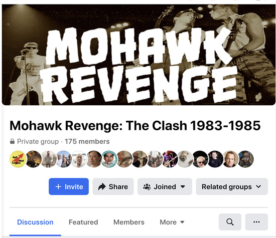
Task: Open the three-dots more options button
Action: tap(256, 222)
